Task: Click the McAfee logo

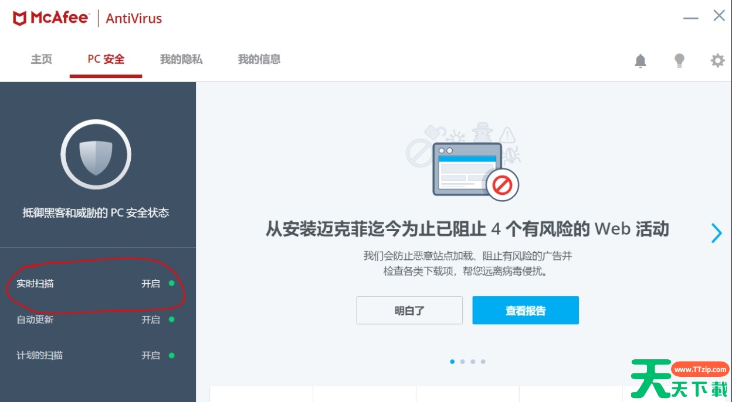Action: pos(50,18)
